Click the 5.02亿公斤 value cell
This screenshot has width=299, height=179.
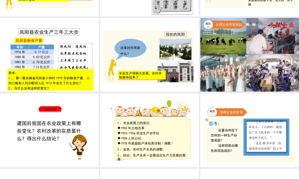41,57
